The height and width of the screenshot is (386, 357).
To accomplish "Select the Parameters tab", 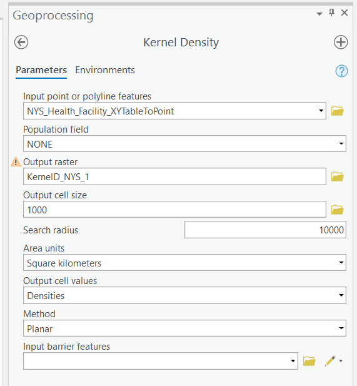I will 41,70.
